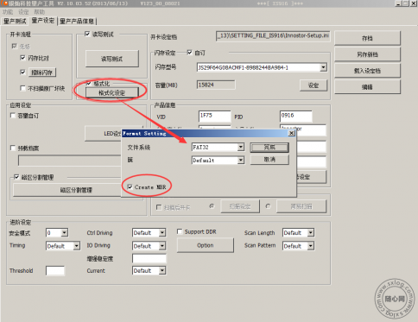Open the 量产产品信息 tab

pos(77,22)
